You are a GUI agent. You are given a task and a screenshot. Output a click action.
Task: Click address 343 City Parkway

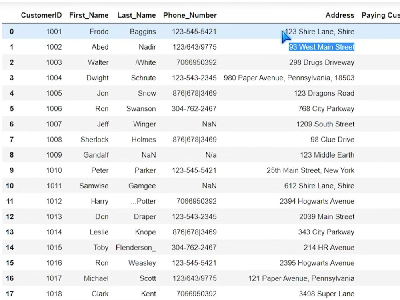[x=326, y=232]
